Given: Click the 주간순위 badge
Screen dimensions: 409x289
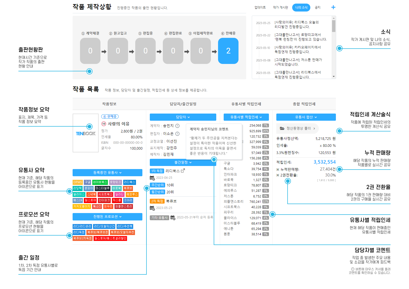Looking at the screenshot, I should (157, 185).
